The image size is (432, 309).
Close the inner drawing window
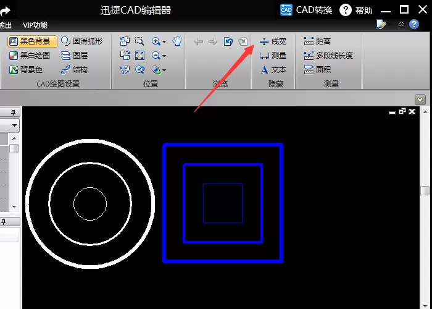(x=412, y=111)
